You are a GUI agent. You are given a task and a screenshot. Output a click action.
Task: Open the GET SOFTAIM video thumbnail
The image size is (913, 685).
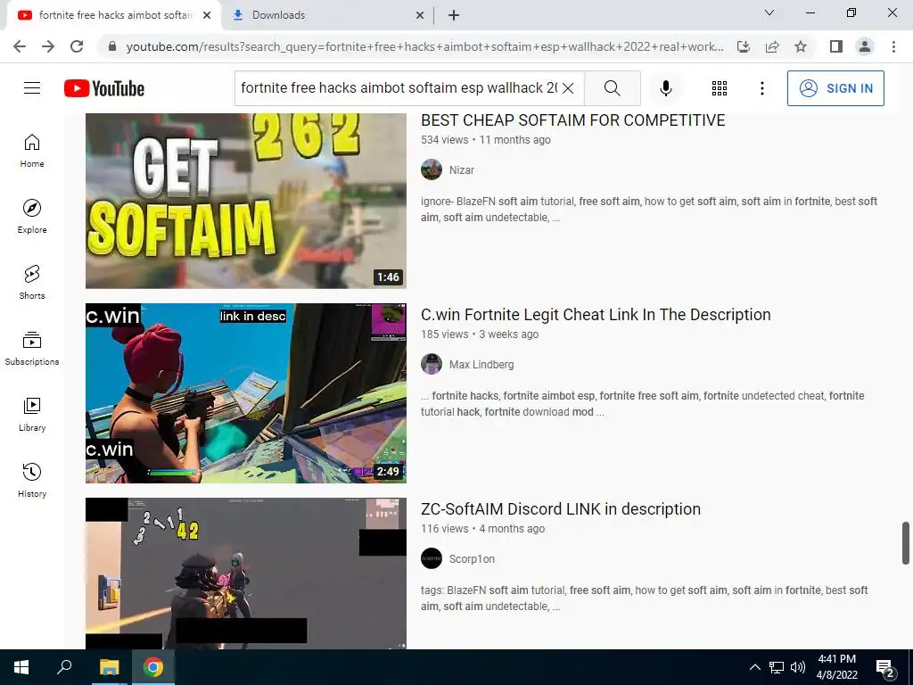coord(246,201)
